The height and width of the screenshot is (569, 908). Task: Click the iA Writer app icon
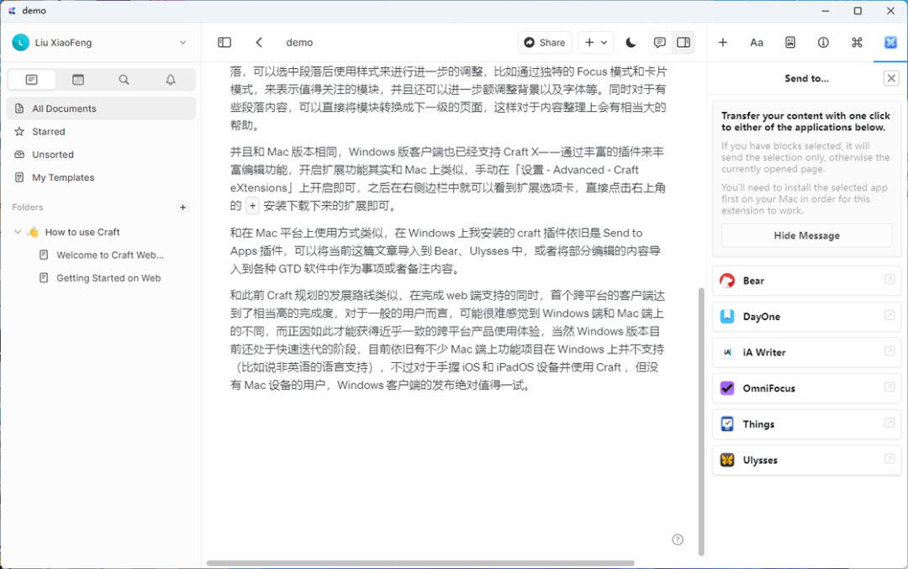727,352
